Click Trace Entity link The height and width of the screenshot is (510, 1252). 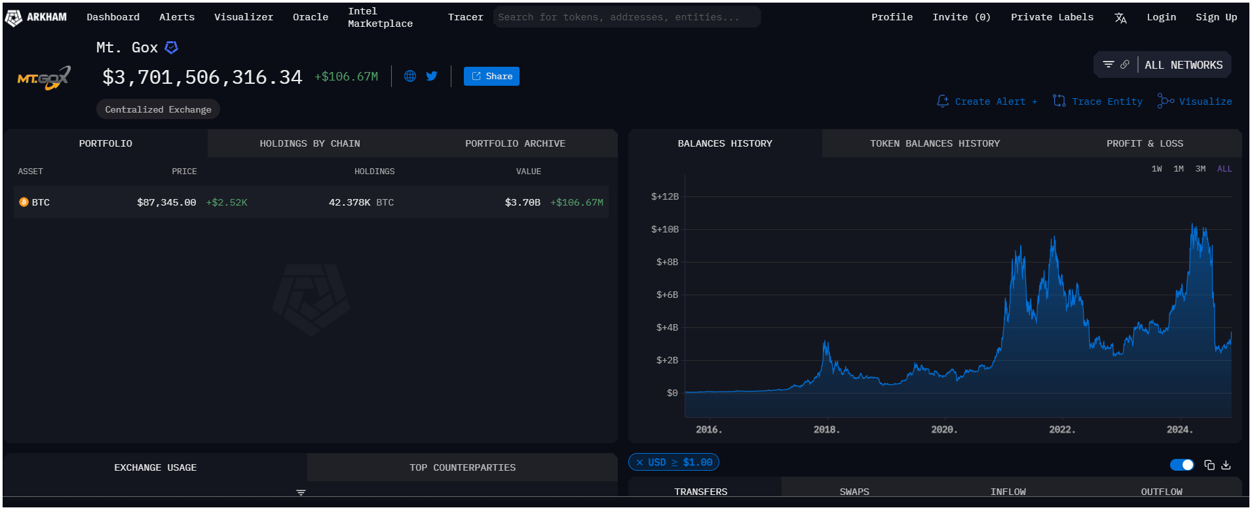(x=1107, y=101)
